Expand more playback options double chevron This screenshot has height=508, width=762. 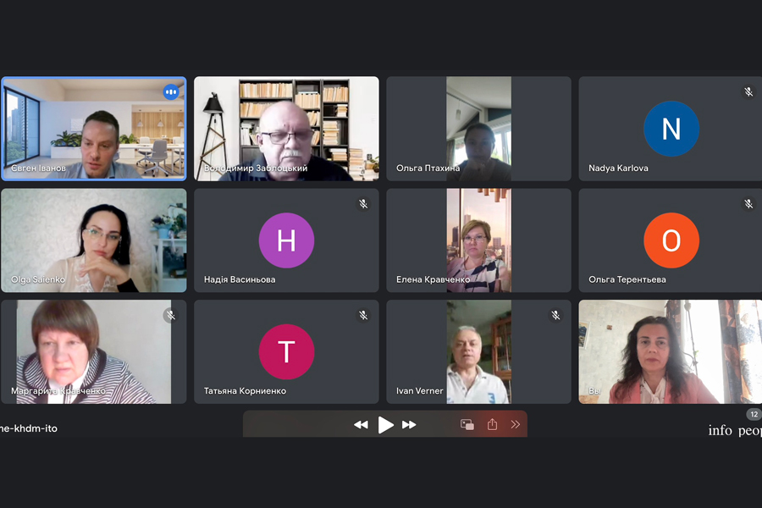515,424
